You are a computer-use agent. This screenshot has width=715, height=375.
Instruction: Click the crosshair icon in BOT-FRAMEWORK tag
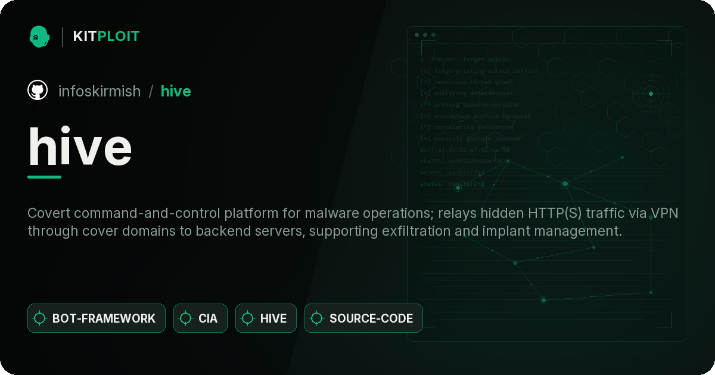pyautogui.click(x=40, y=318)
